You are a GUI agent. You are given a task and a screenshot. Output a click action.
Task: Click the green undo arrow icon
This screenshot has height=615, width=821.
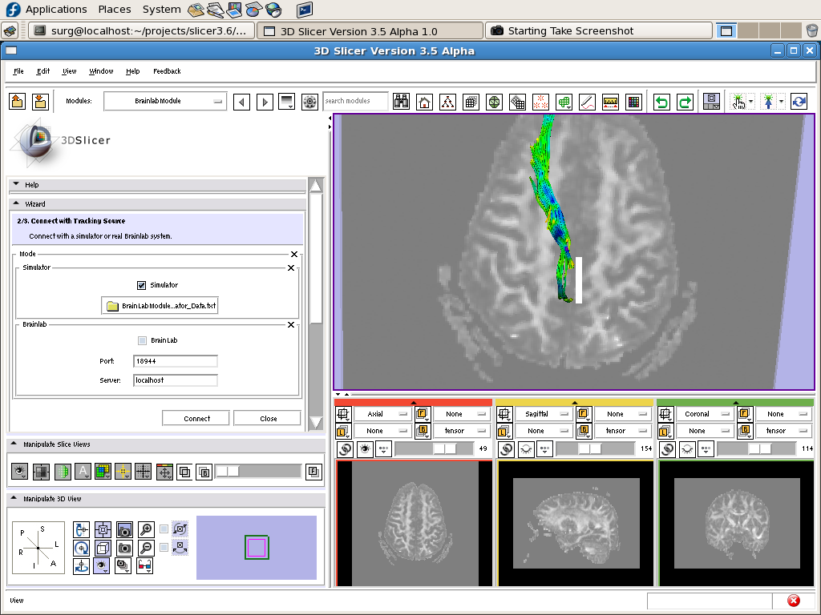tap(661, 102)
